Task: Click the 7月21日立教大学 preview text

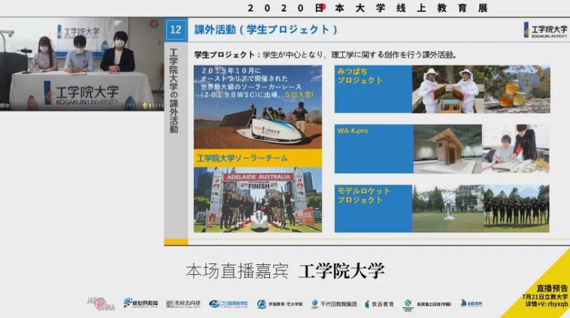Action: [x=545, y=296]
